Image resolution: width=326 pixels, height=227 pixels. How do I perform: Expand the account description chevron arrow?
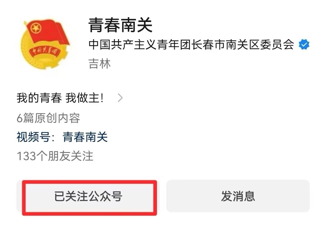(120, 98)
